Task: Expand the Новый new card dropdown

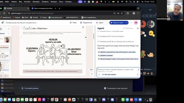Action: coord(8,33)
